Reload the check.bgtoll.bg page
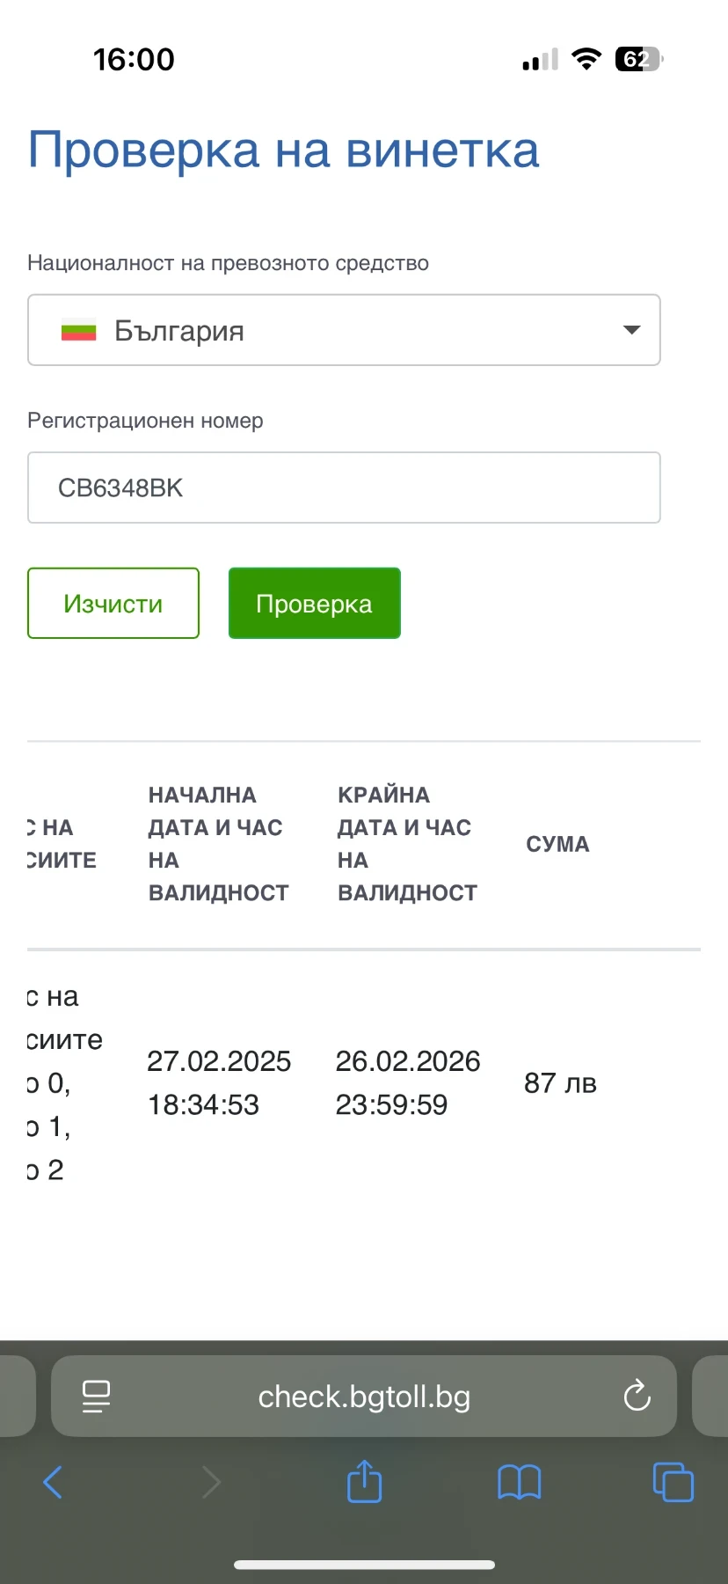728x1584 pixels. [x=637, y=1396]
